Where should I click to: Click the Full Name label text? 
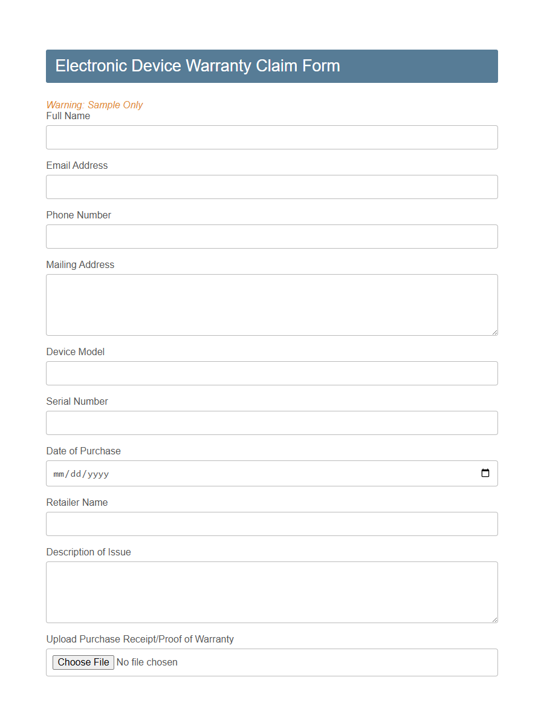pyautogui.click(x=68, y=116)
